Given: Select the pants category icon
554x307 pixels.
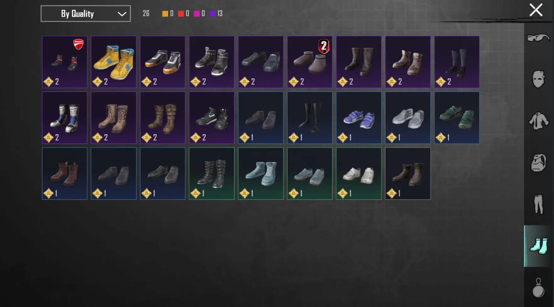Looking at the screenshot, I should (538, 204).
